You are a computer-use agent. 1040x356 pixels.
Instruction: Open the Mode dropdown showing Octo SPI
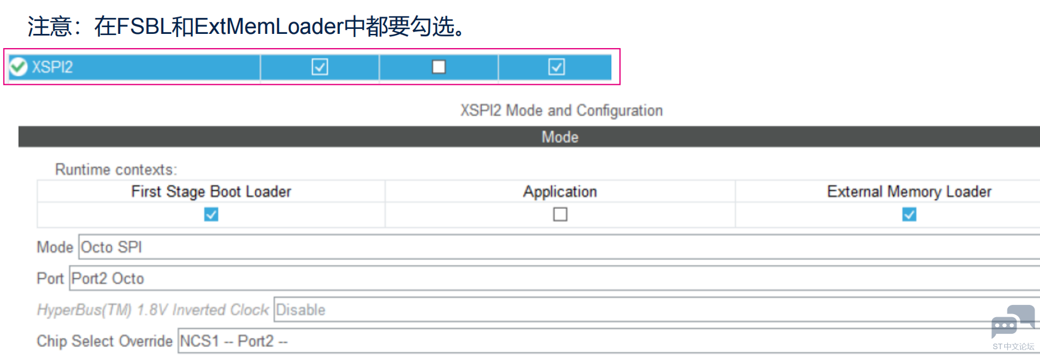[554, 247]
